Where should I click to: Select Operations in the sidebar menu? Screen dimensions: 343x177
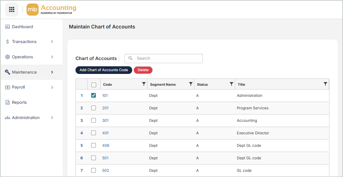pyautogui.click(x=22, y=57)
